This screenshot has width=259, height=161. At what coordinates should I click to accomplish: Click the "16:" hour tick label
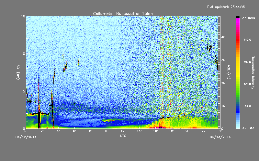pyautogui.click(x=155, y=131)
